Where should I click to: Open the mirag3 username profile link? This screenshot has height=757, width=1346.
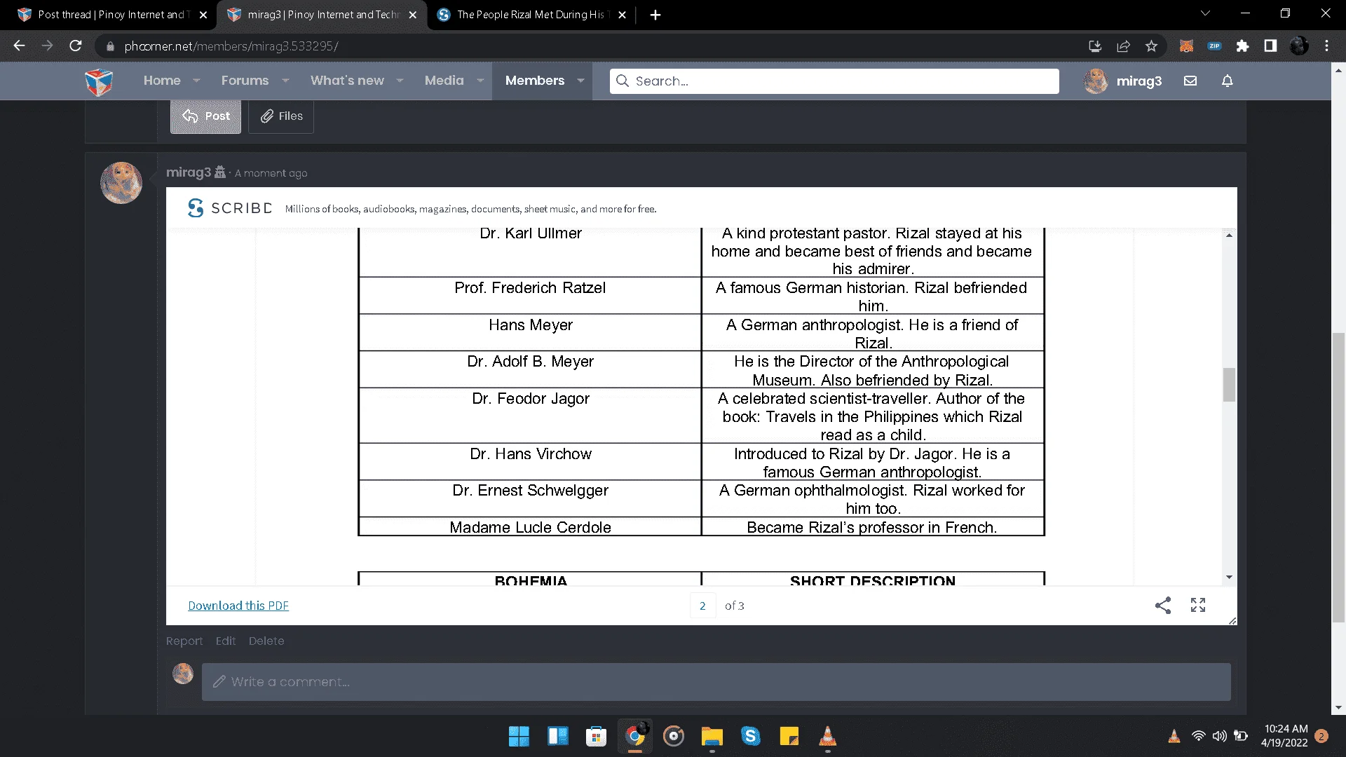click(x=189, y=172)
